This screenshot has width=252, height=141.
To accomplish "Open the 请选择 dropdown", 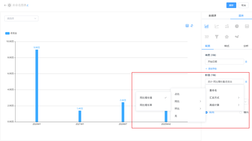I will pyautogui.click(x=21, y=19).
